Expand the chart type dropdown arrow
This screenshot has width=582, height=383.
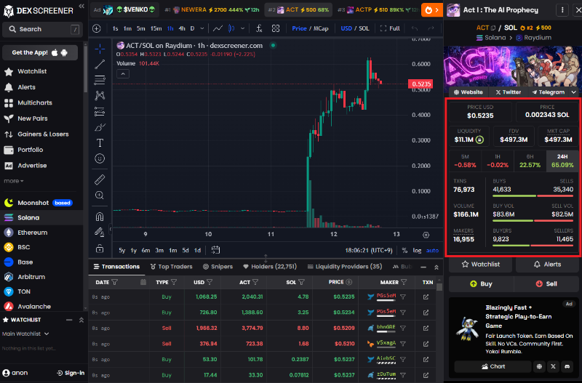coord(243,28)
